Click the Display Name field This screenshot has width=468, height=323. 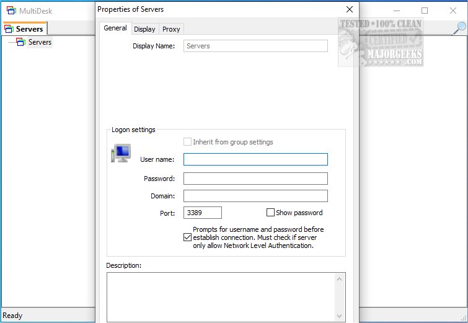(x=255, y=46)
